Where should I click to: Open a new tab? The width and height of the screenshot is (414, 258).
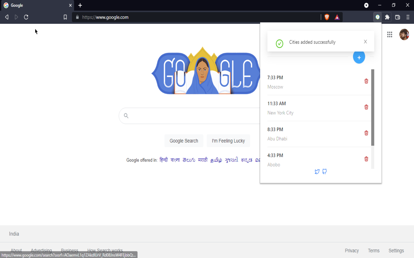tap(80, 5)
